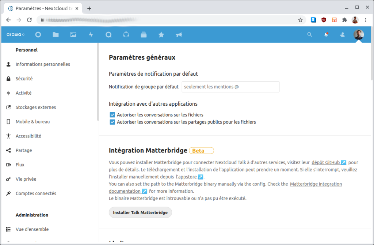This screenshot has height=245, width=374.
Task: Open the Files folder icon
Action: (56, 35)
